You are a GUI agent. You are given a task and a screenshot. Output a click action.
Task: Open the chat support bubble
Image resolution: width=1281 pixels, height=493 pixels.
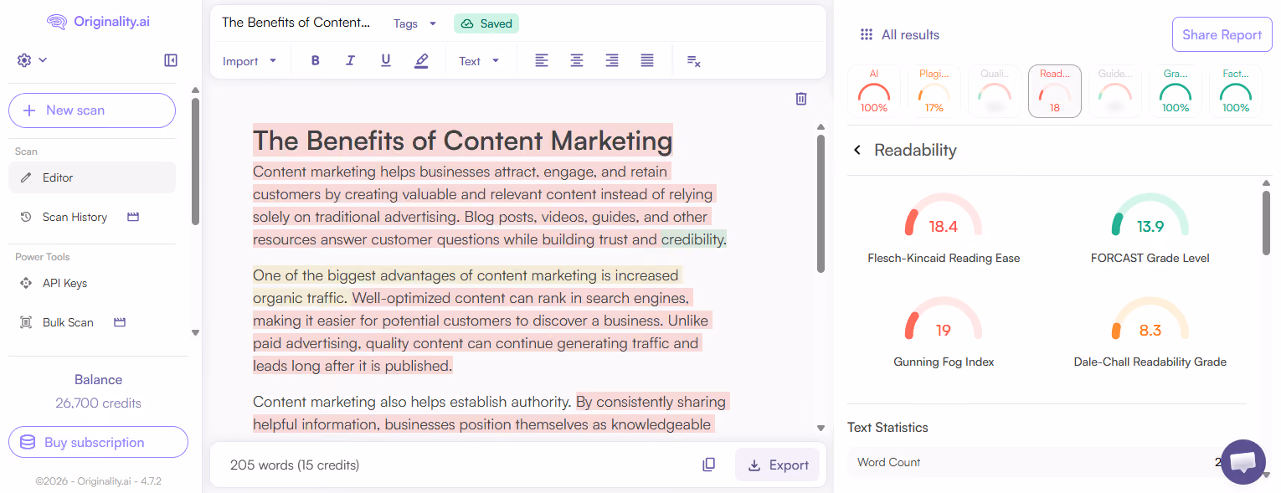1243,461
